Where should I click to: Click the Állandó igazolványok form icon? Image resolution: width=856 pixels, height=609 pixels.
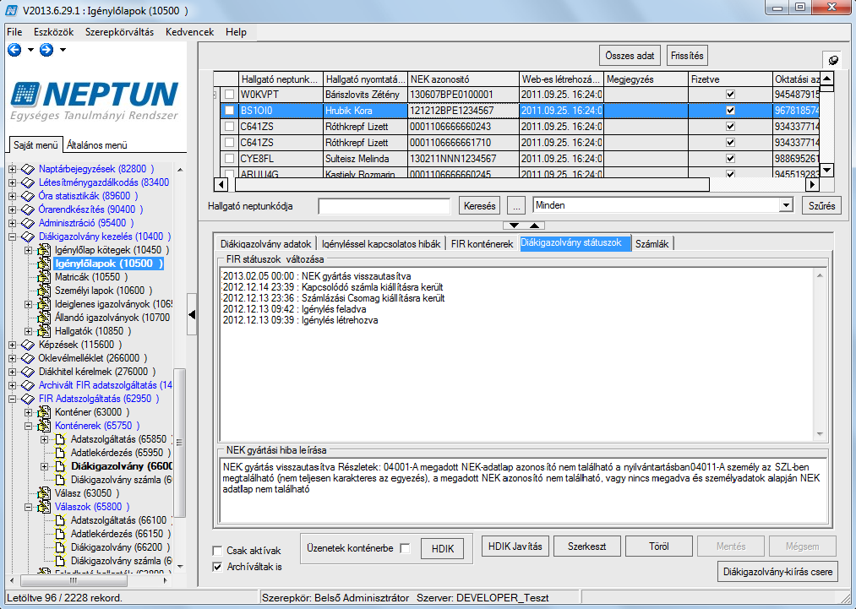click(x=44, y=318)
